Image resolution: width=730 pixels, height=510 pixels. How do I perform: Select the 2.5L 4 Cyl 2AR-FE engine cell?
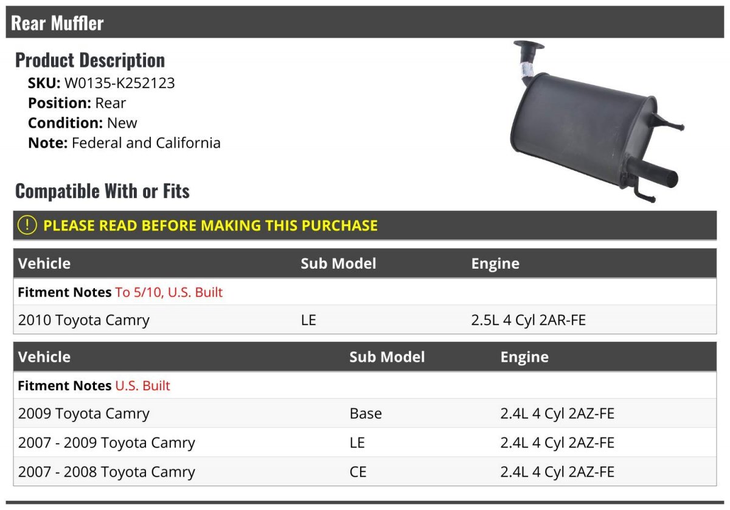point(529,320)
